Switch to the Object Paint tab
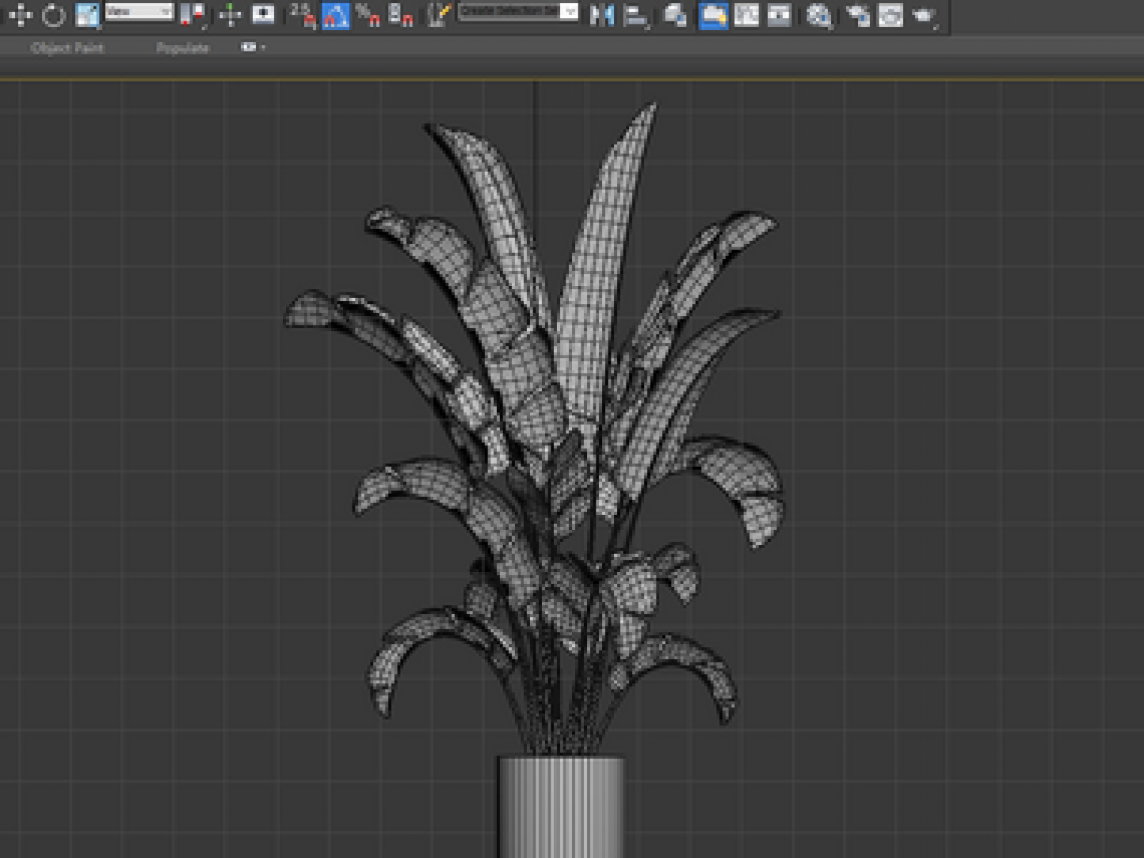Viewport: 1144px width, 858px height. [x=67, y=48]
